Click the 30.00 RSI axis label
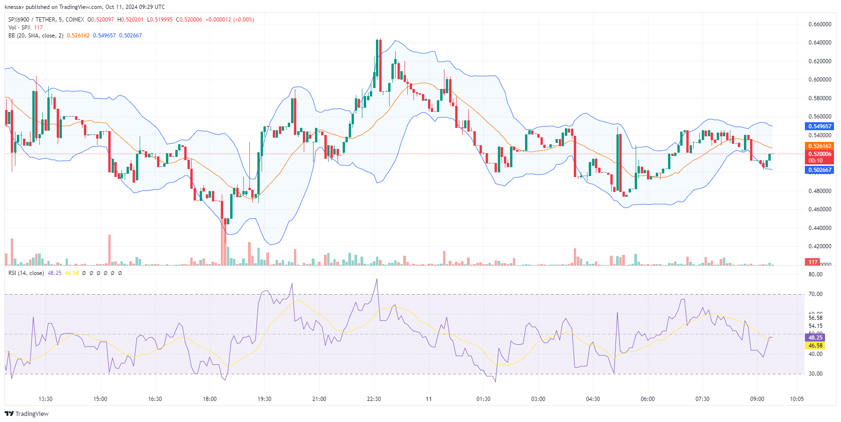The height and width of the screenshot is (422, 841). (815, 374)
